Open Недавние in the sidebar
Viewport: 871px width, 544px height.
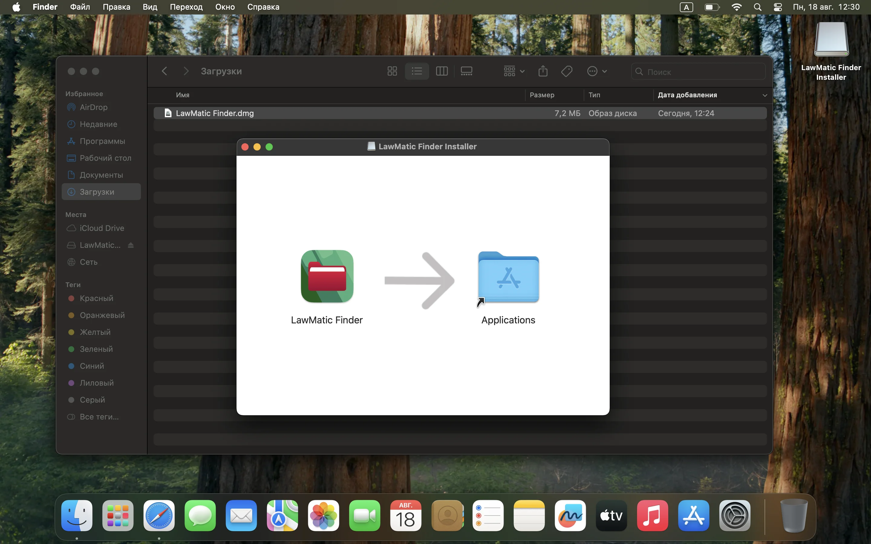tap(101, 124)
